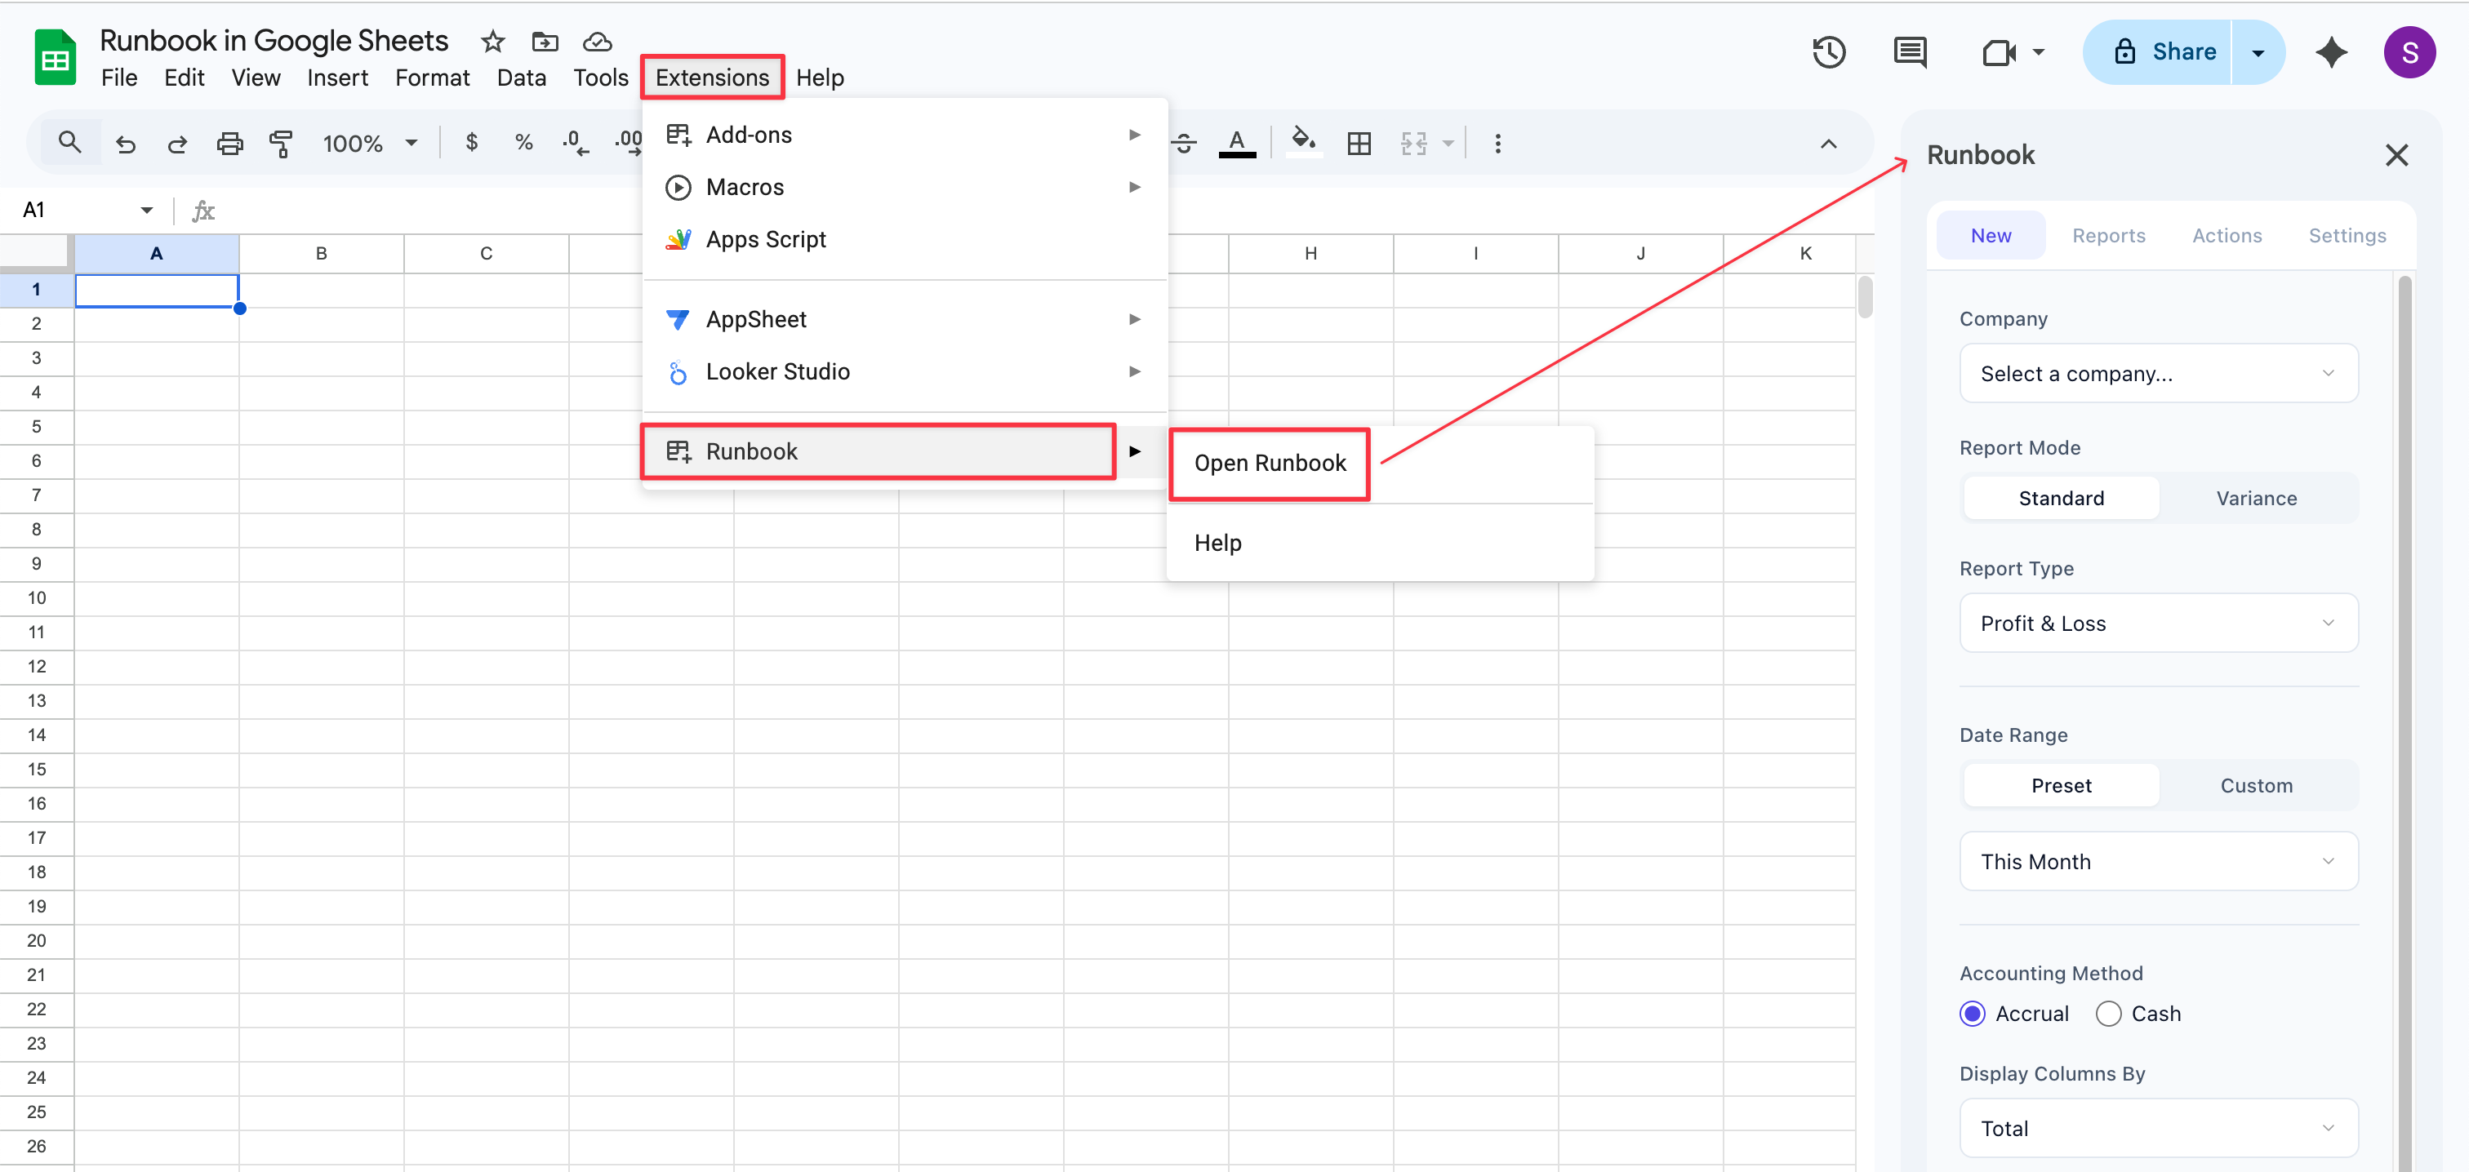Image resolution: width=2469 pixels, height=1172 pixels.
Task: Open the purple S account avatar
Action: coord(2409,51)
